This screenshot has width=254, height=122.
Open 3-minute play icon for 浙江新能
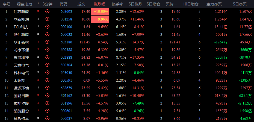(x=47, y=34)
